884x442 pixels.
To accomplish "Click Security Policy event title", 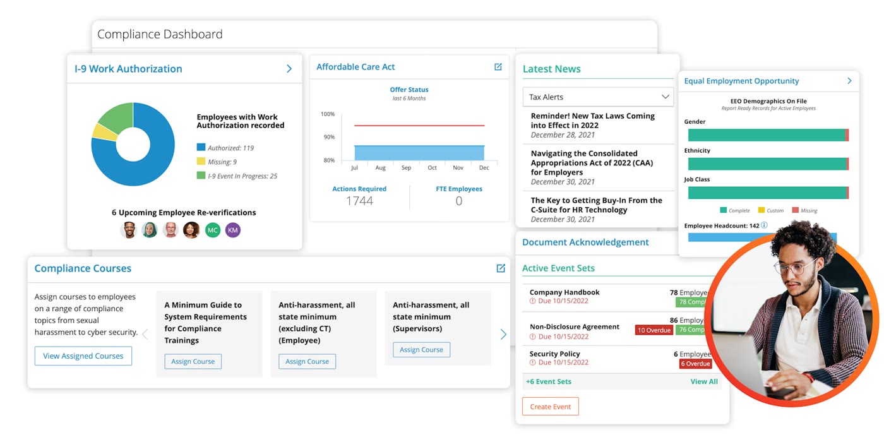I will pyautogui.click(x=554, y=354).
